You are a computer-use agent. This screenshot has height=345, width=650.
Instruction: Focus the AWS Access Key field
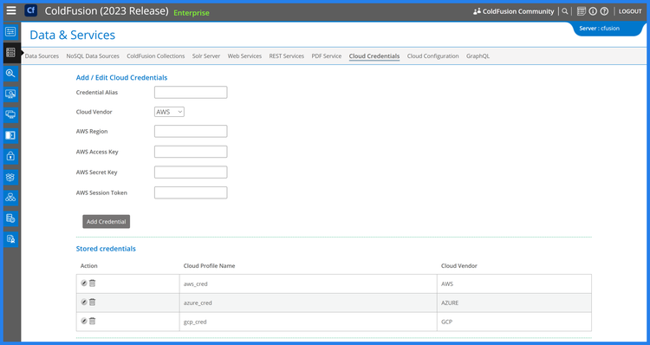tap(191, 152)
